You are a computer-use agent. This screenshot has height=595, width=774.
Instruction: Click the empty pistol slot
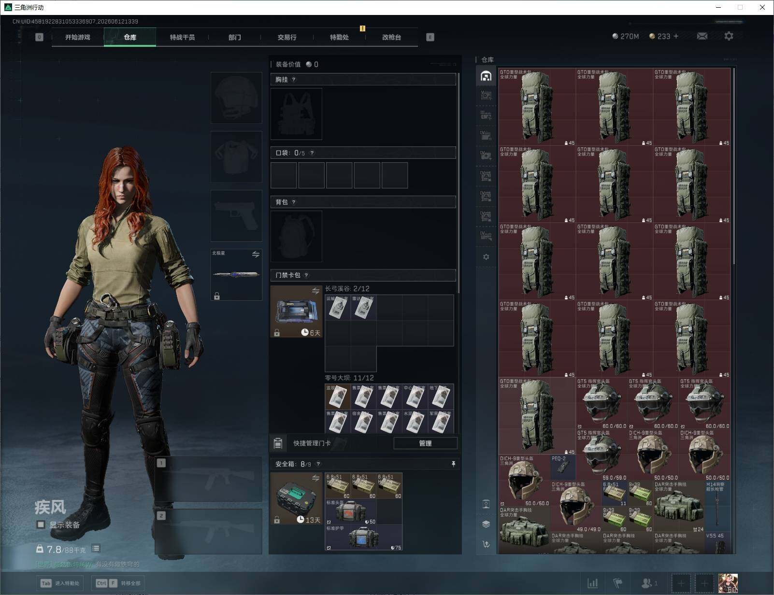tap(236, 215)
